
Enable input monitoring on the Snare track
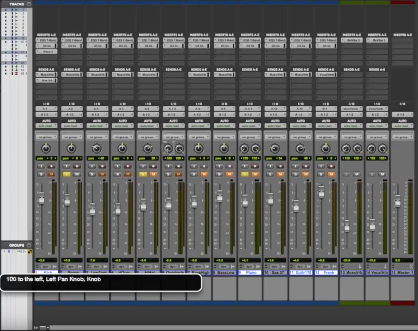[x=67, y=166]
